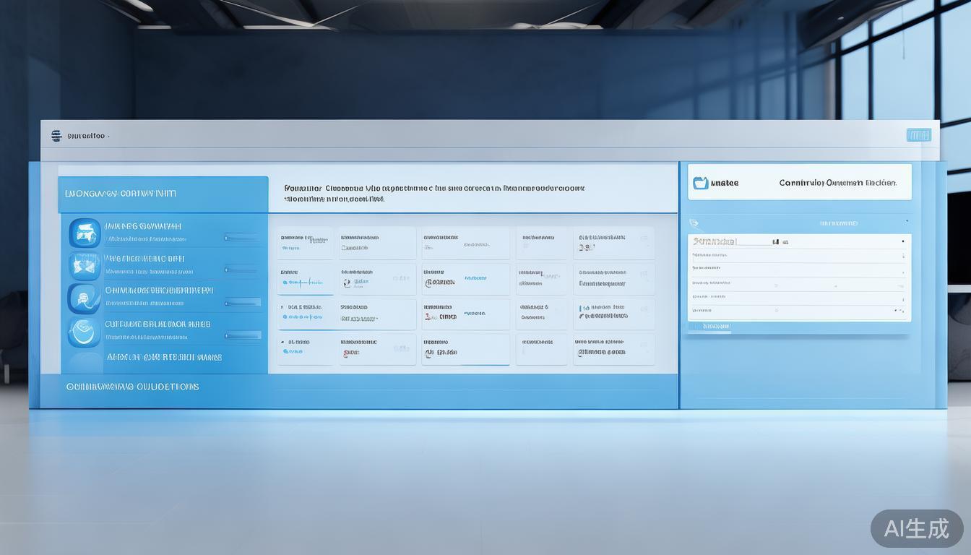Click the folder icon in the right panel
971x555 pixels.
click(x=700, y=183)
